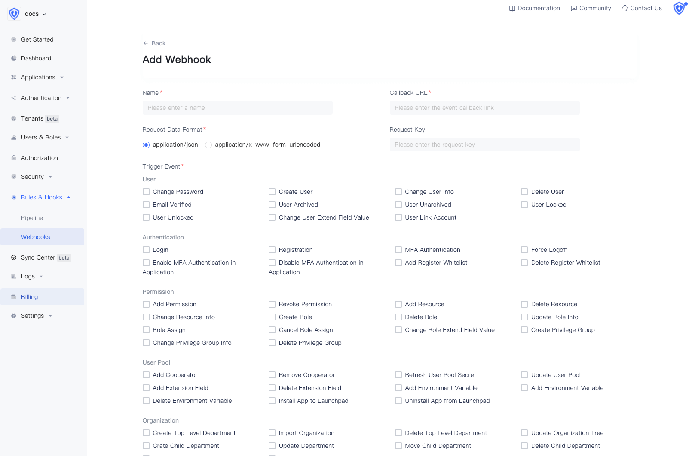Check the MFA Authentication event
692x456 pixels.
[x=398, y=249]
